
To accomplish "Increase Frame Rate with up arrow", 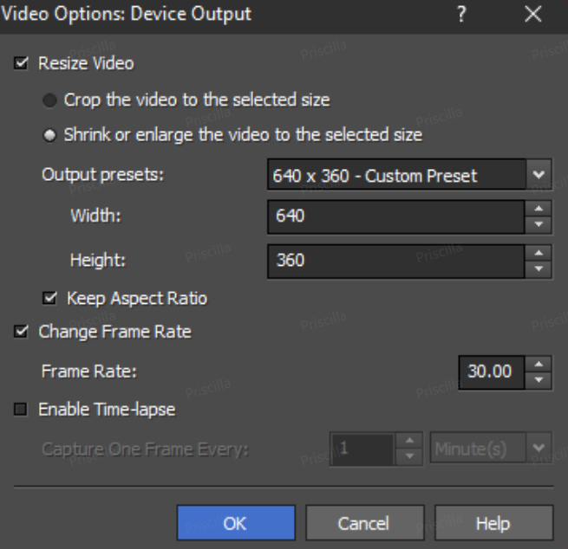I will click(x=539, y=364).
